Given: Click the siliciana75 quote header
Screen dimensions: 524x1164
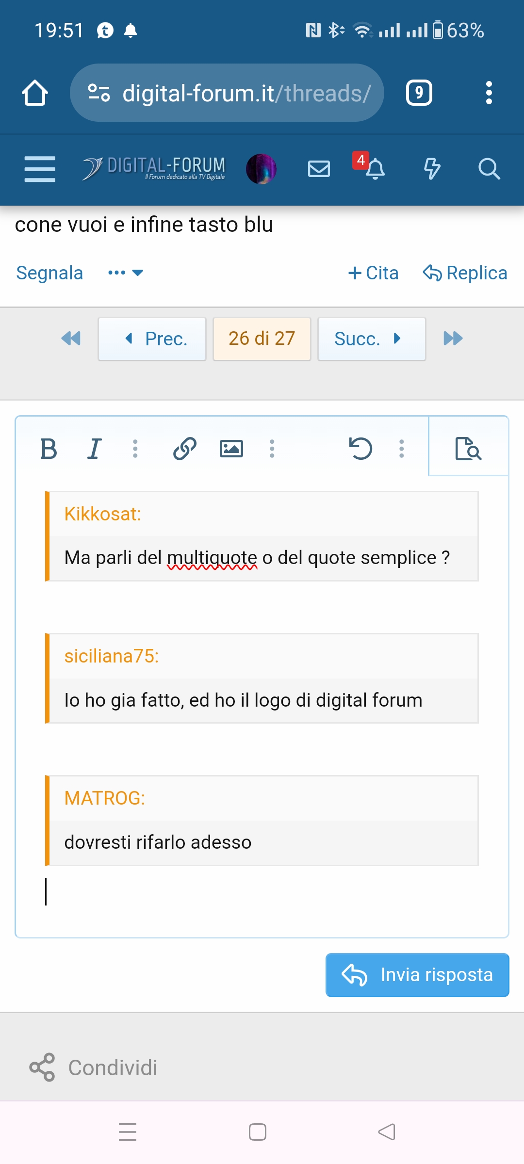Looking at the screenshot, I should pos(112,656).
